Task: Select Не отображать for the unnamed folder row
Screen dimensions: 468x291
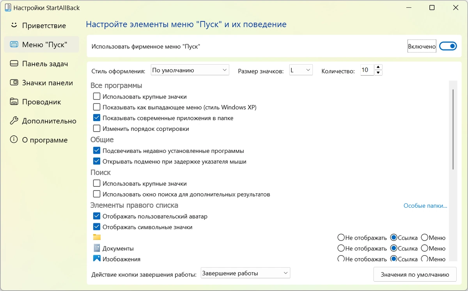Action: (x=341, y=237)
